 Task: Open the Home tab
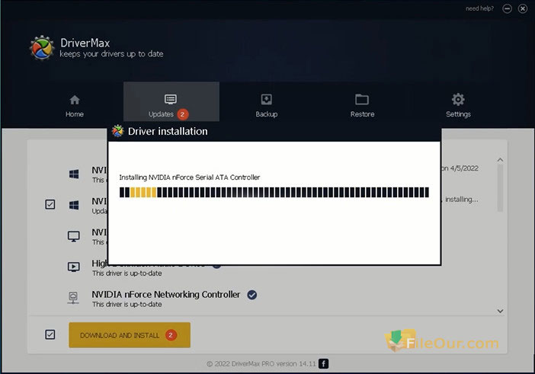(75, 106)
